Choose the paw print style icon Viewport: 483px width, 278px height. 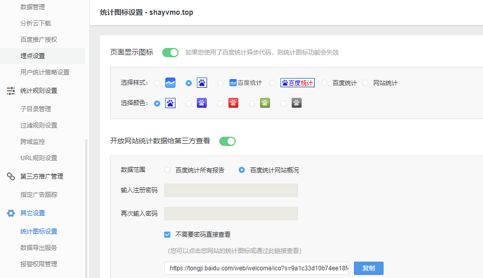tap(201, 83)
